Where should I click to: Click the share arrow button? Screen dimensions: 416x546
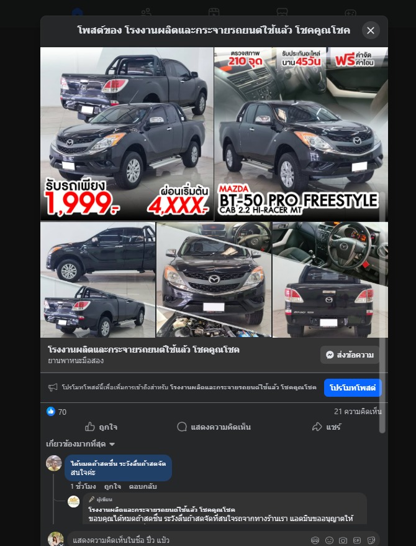tap(327, 427)
